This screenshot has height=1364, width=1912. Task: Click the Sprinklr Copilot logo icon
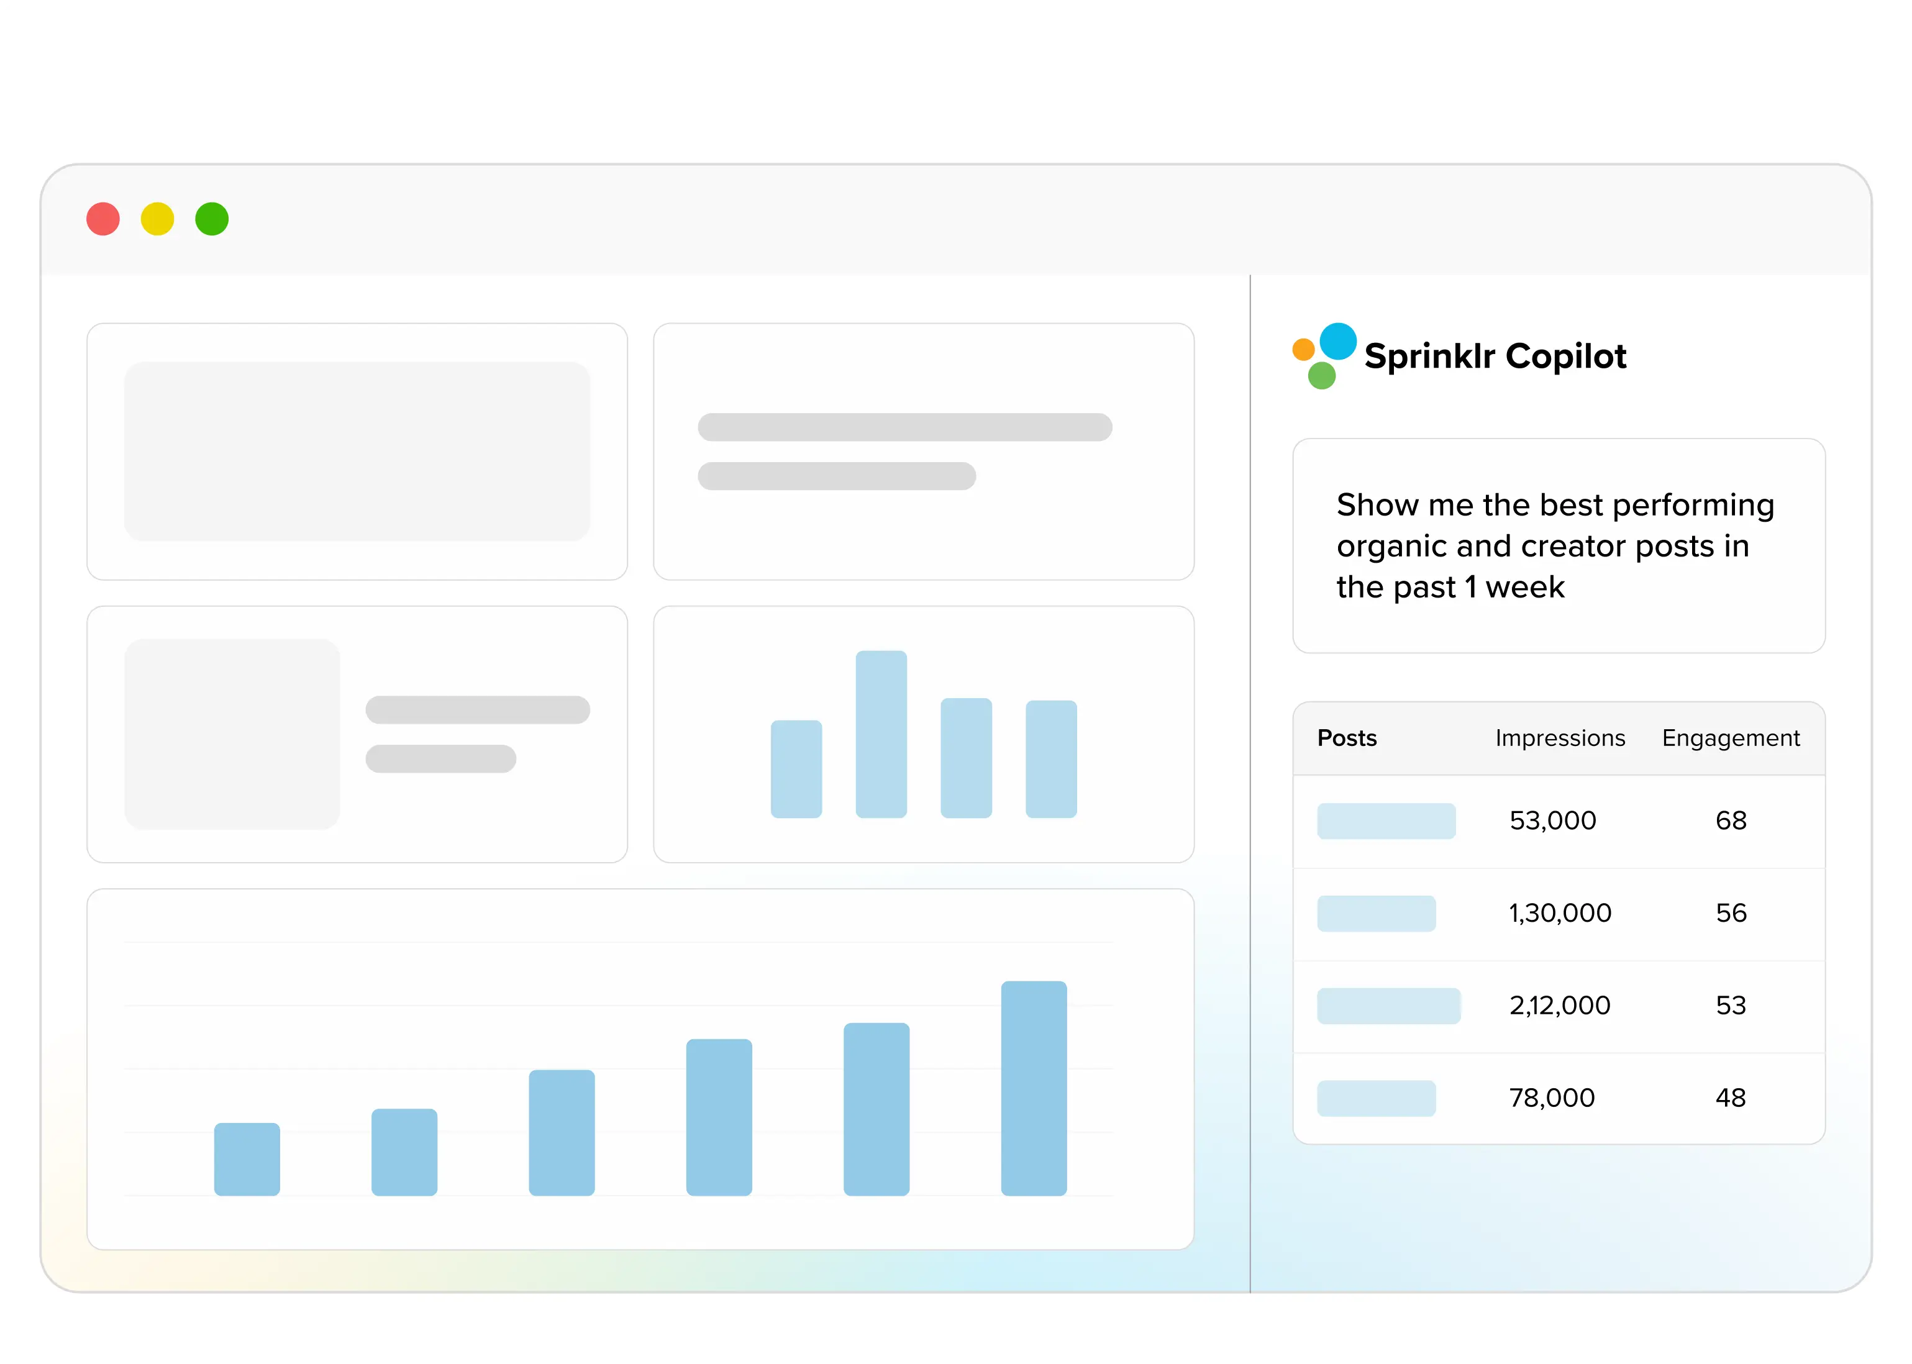point(1325,355)
